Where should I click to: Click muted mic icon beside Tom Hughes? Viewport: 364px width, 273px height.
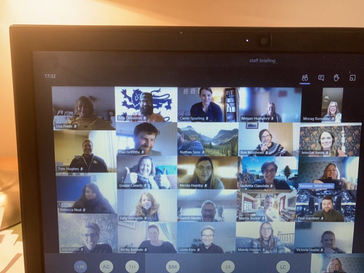coord(82,169)
